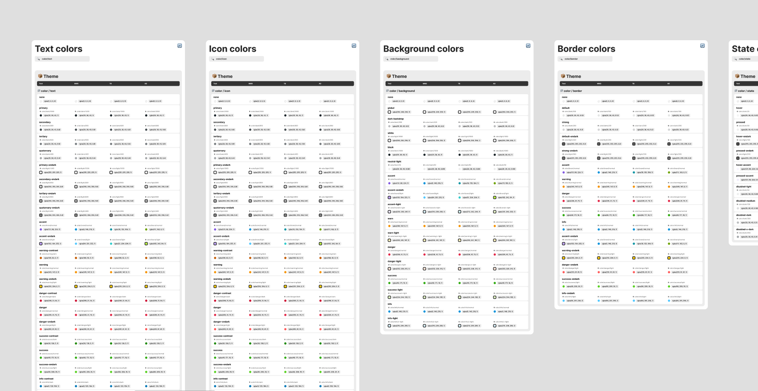
Task: Select the Icon colors frame title
Action: click(x=233, y=49)
